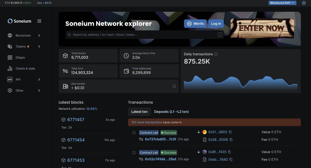Click the Soneium logo
Image resolution: width=311 pixels, height=168 pixels.
[x=19, y=21]
